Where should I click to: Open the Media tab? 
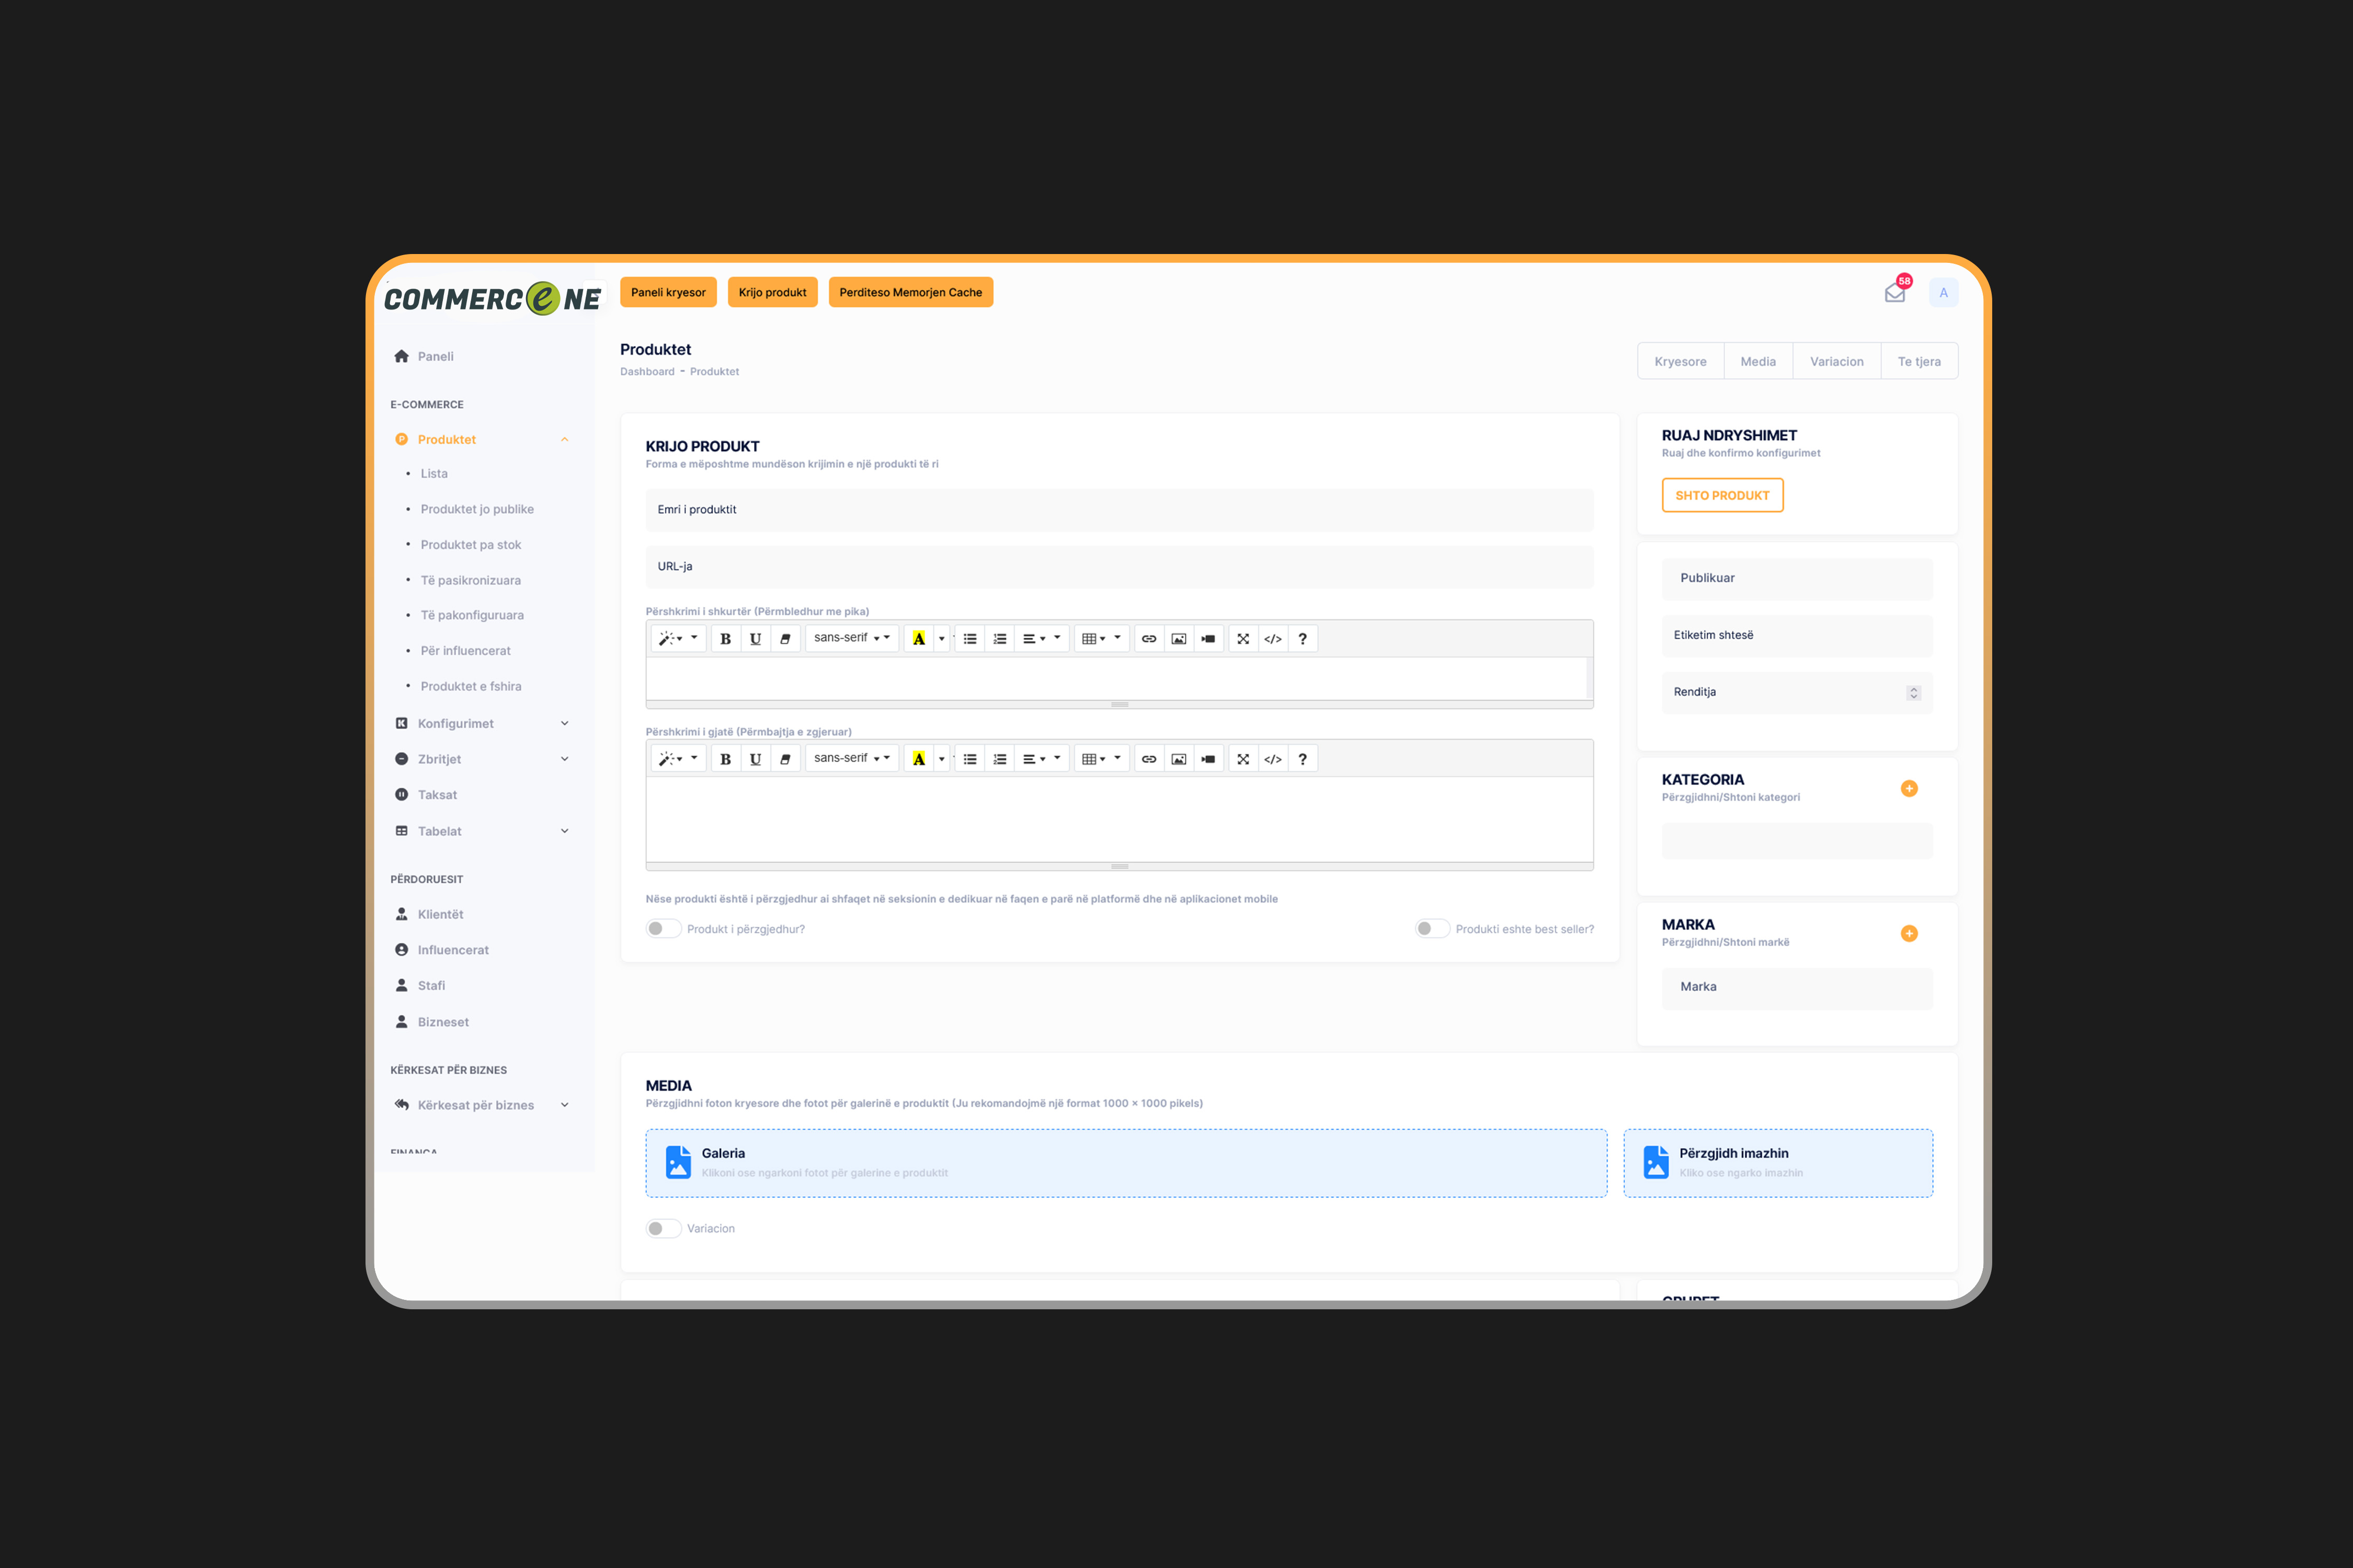point(1758,361)
